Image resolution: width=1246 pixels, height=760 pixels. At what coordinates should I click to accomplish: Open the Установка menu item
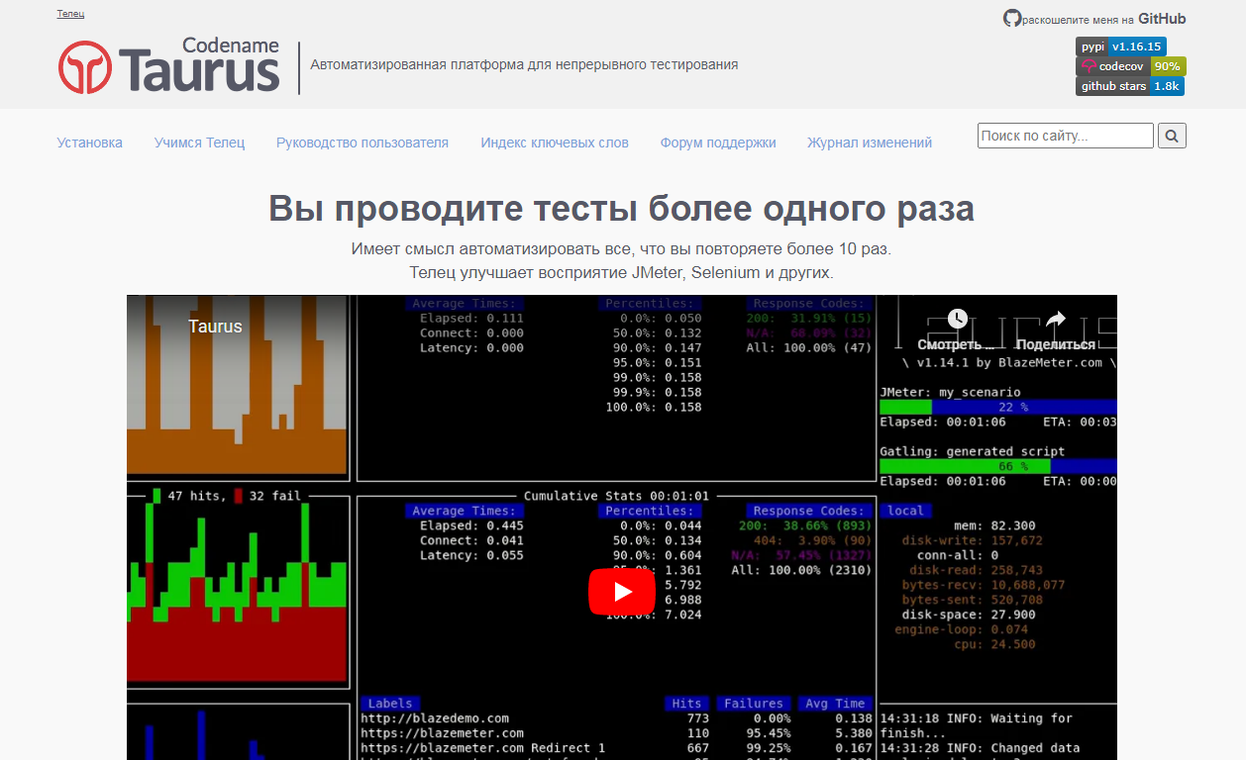[x=90, y=142]
